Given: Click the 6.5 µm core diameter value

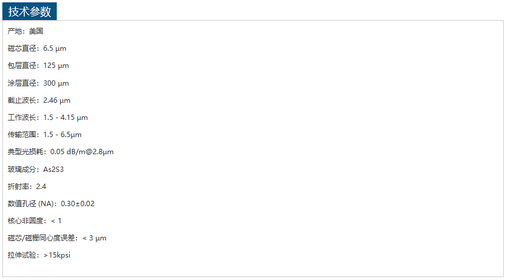Looking at the screenshot, I should pyautogui.click(x=55, y=48).
